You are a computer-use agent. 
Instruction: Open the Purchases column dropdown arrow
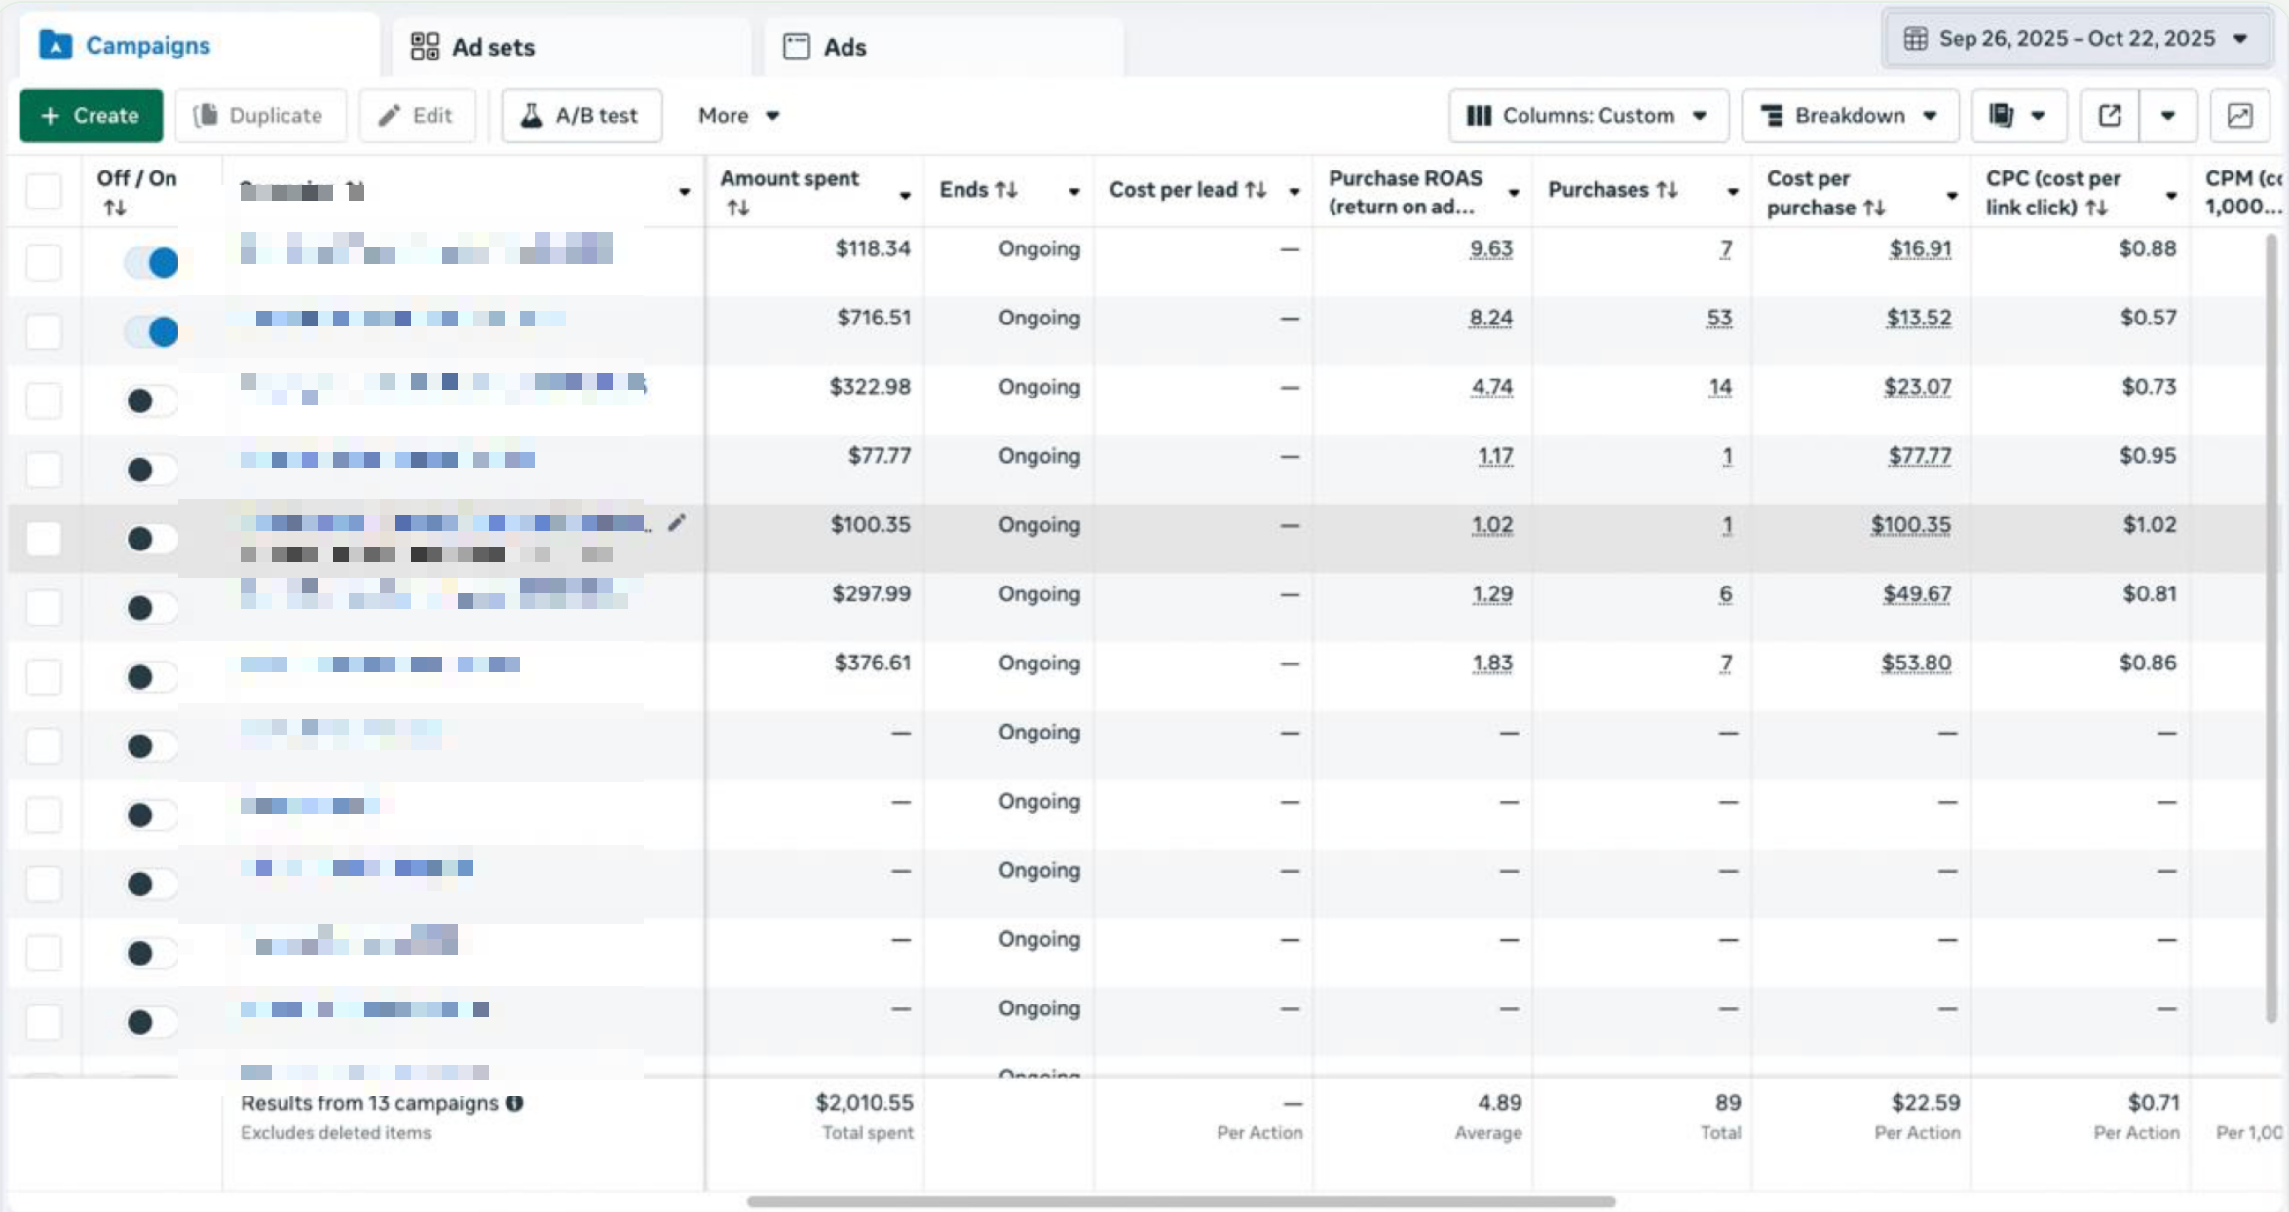[1733, 192]
